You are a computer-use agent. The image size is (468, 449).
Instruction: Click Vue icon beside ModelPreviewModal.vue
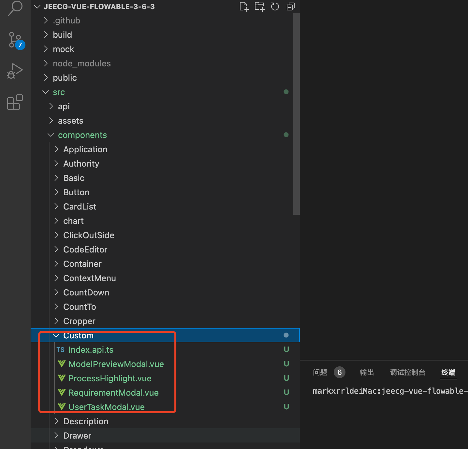point(62,364)
